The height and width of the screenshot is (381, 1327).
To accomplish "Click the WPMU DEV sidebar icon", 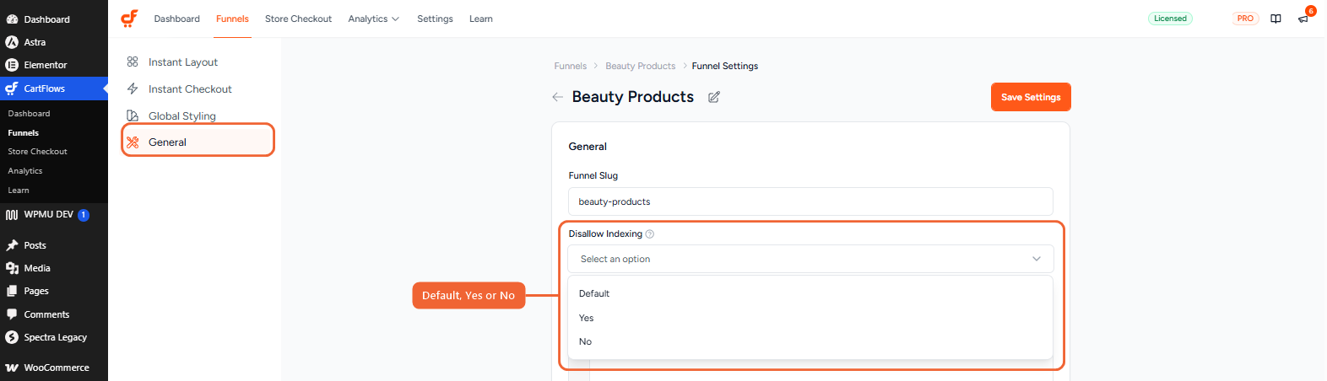I will coord(12,215).
